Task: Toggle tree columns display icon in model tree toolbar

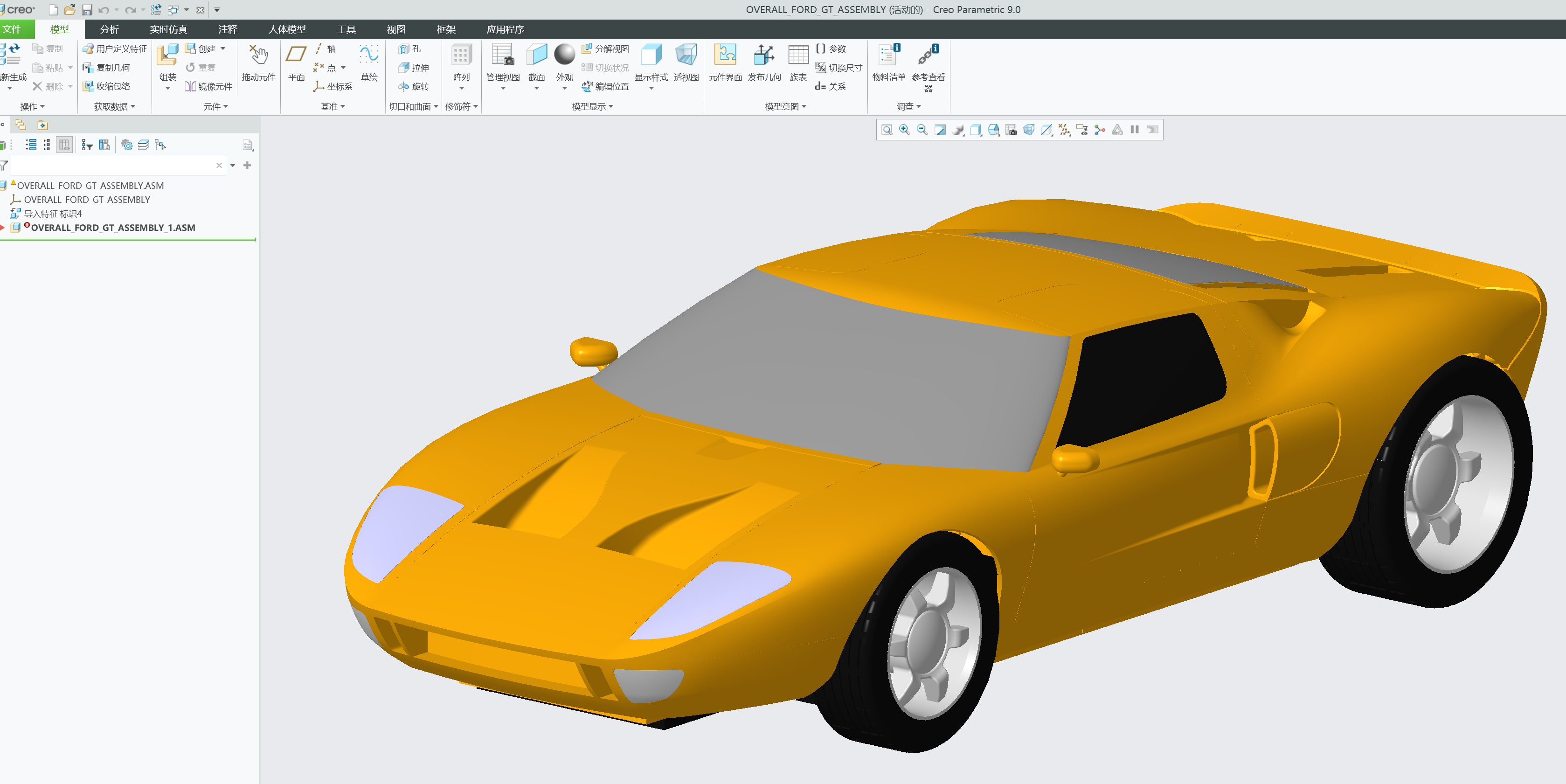Action: (64, 145)
